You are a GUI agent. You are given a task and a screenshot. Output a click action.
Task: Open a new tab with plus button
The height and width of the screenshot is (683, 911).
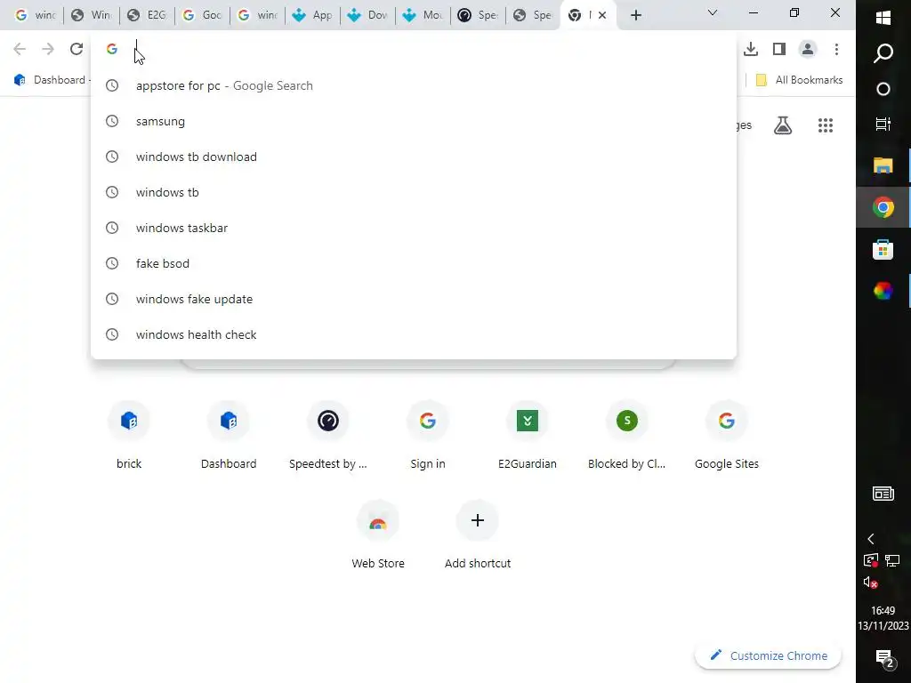click(x=635, y=15)
